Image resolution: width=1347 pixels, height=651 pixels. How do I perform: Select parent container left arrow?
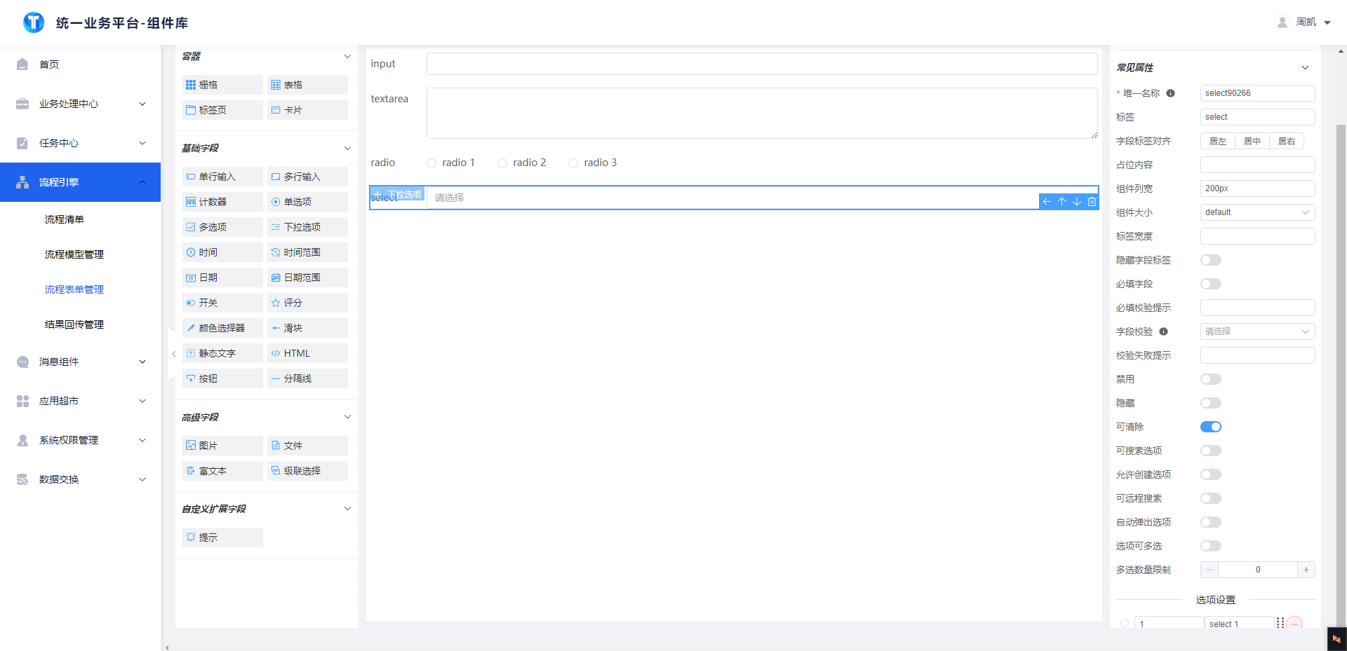click(1047, 202)
